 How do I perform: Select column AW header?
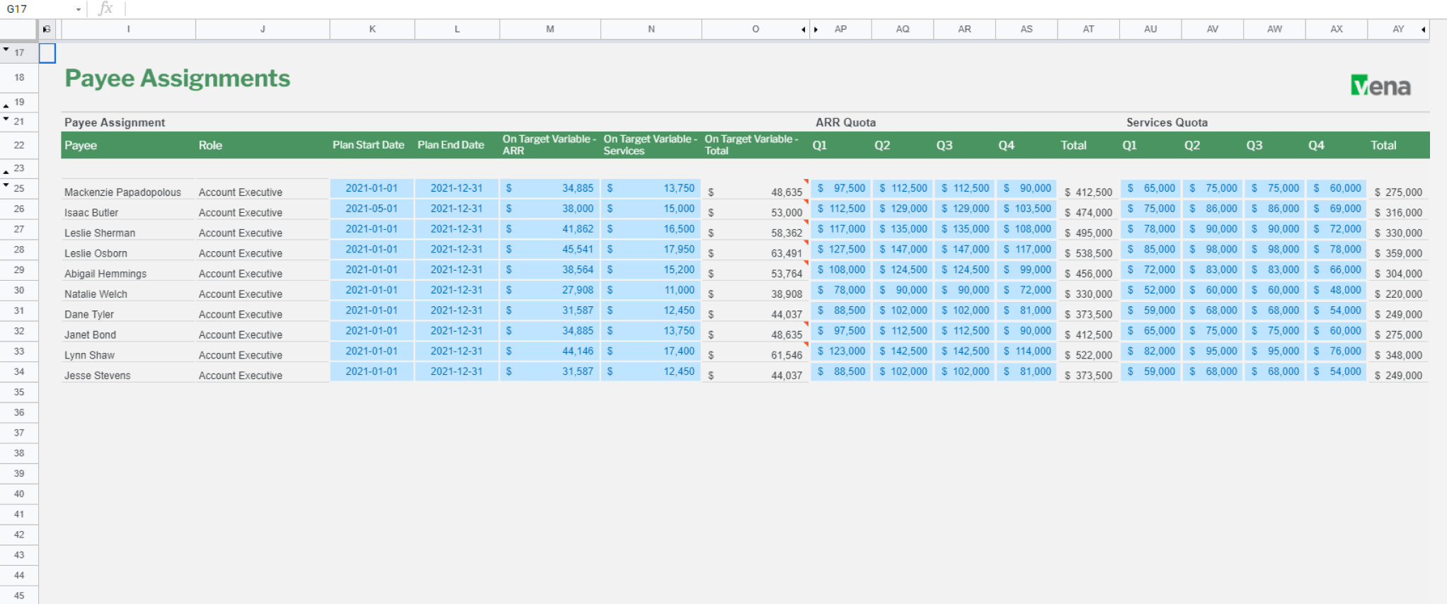[x=1274, y=29]
